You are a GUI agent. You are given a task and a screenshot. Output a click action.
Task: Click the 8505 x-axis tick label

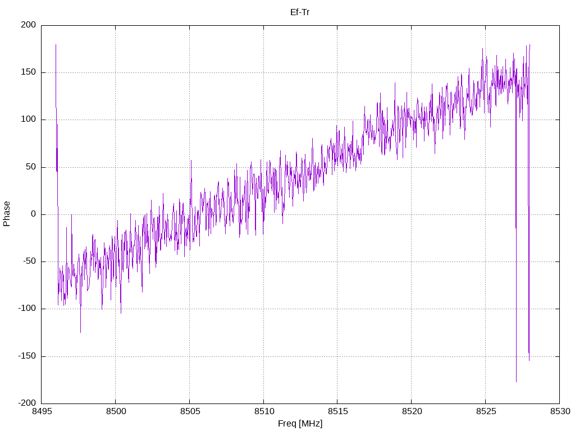[x=190, y=411]
